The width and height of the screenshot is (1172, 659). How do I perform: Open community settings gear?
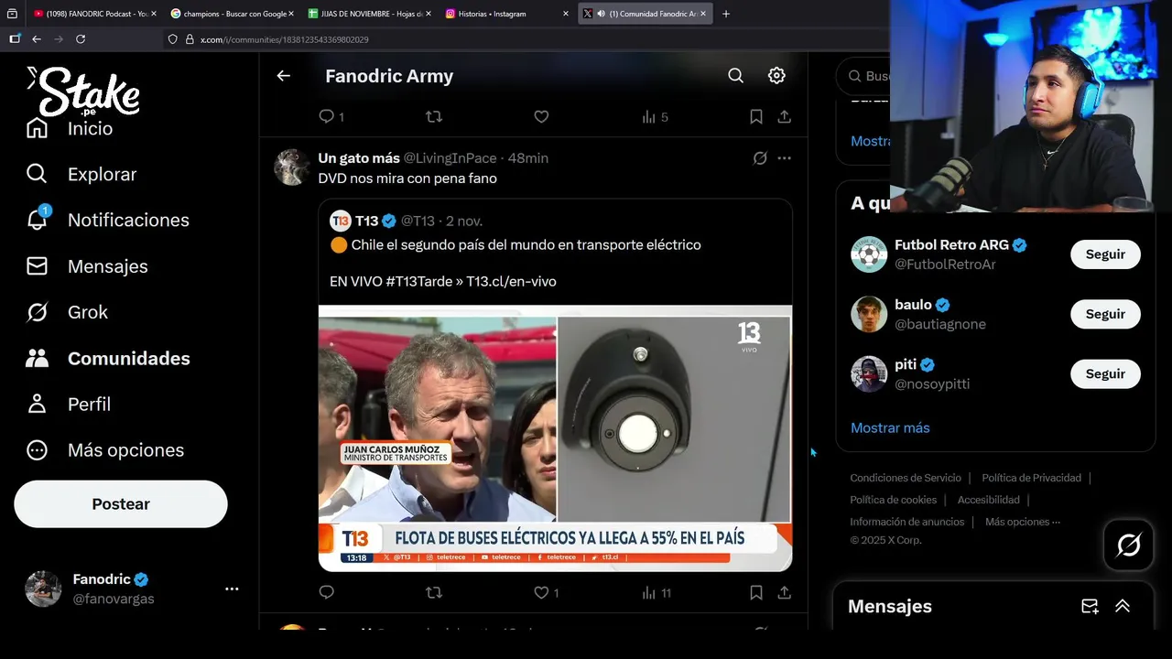point(776,76)
